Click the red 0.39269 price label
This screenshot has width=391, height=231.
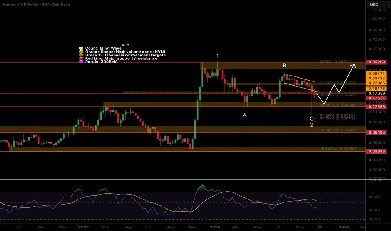pos(377,62)
